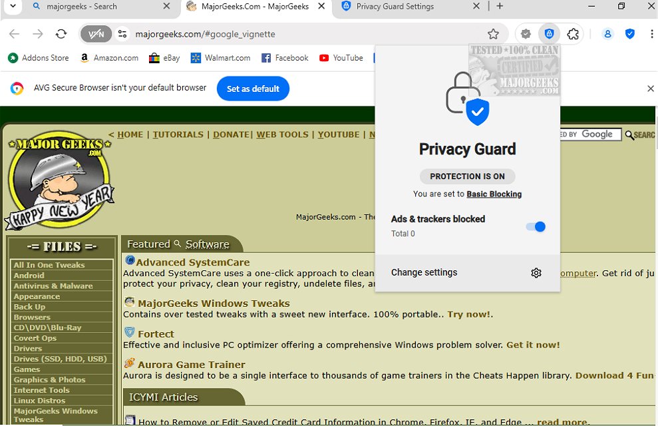The width and height of the screenshot is (658, 428).
Task: Click the Privacy Guard toolbar icon
Action: (549, 33)
